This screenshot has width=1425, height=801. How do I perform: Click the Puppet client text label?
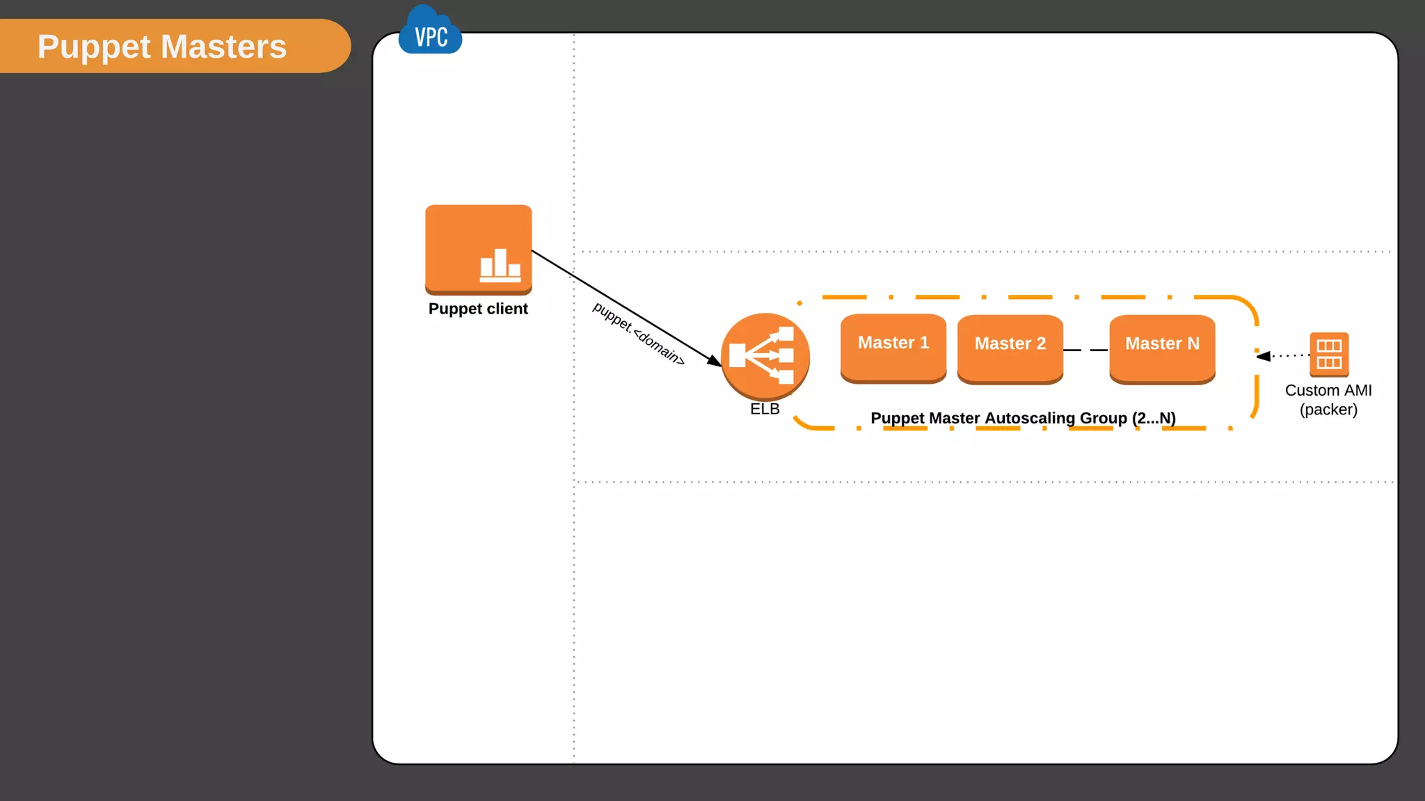(x=478, y=309)
